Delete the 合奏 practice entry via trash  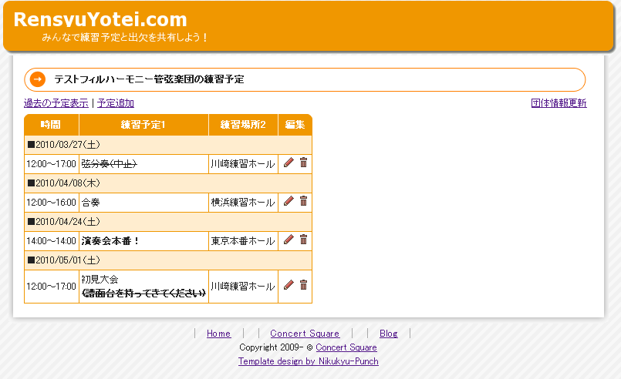303,201
